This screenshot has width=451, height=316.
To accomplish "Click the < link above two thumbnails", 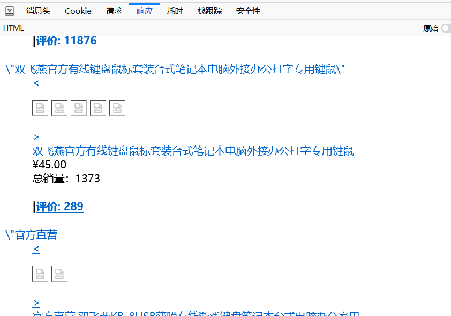I will pos(36,249).
